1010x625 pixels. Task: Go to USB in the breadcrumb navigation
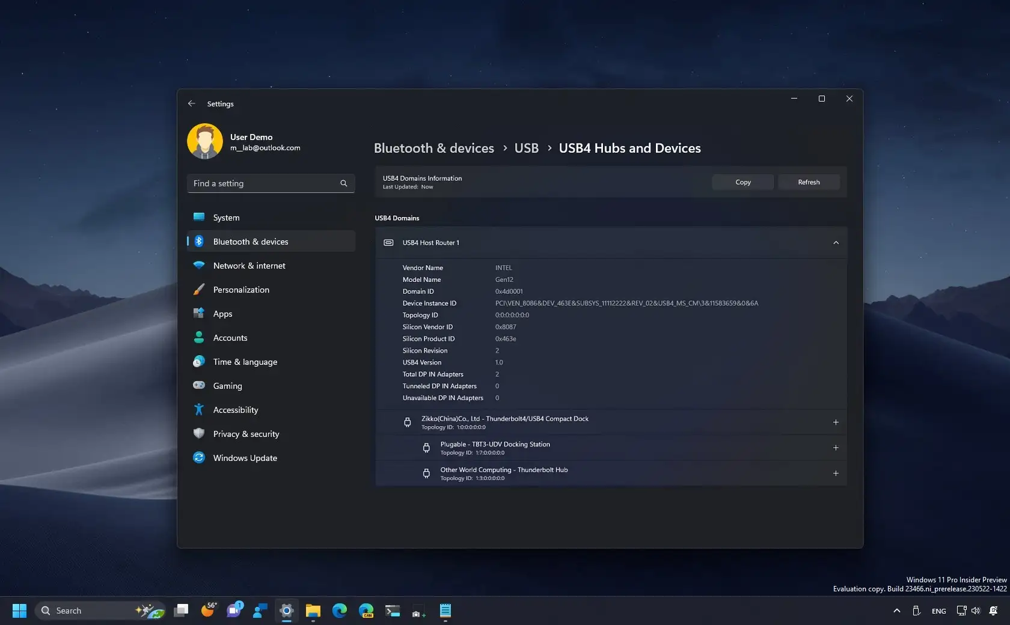(x=526, y=148)
